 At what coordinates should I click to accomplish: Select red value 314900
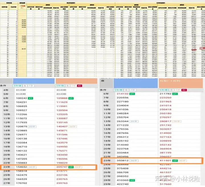[165, 133]
